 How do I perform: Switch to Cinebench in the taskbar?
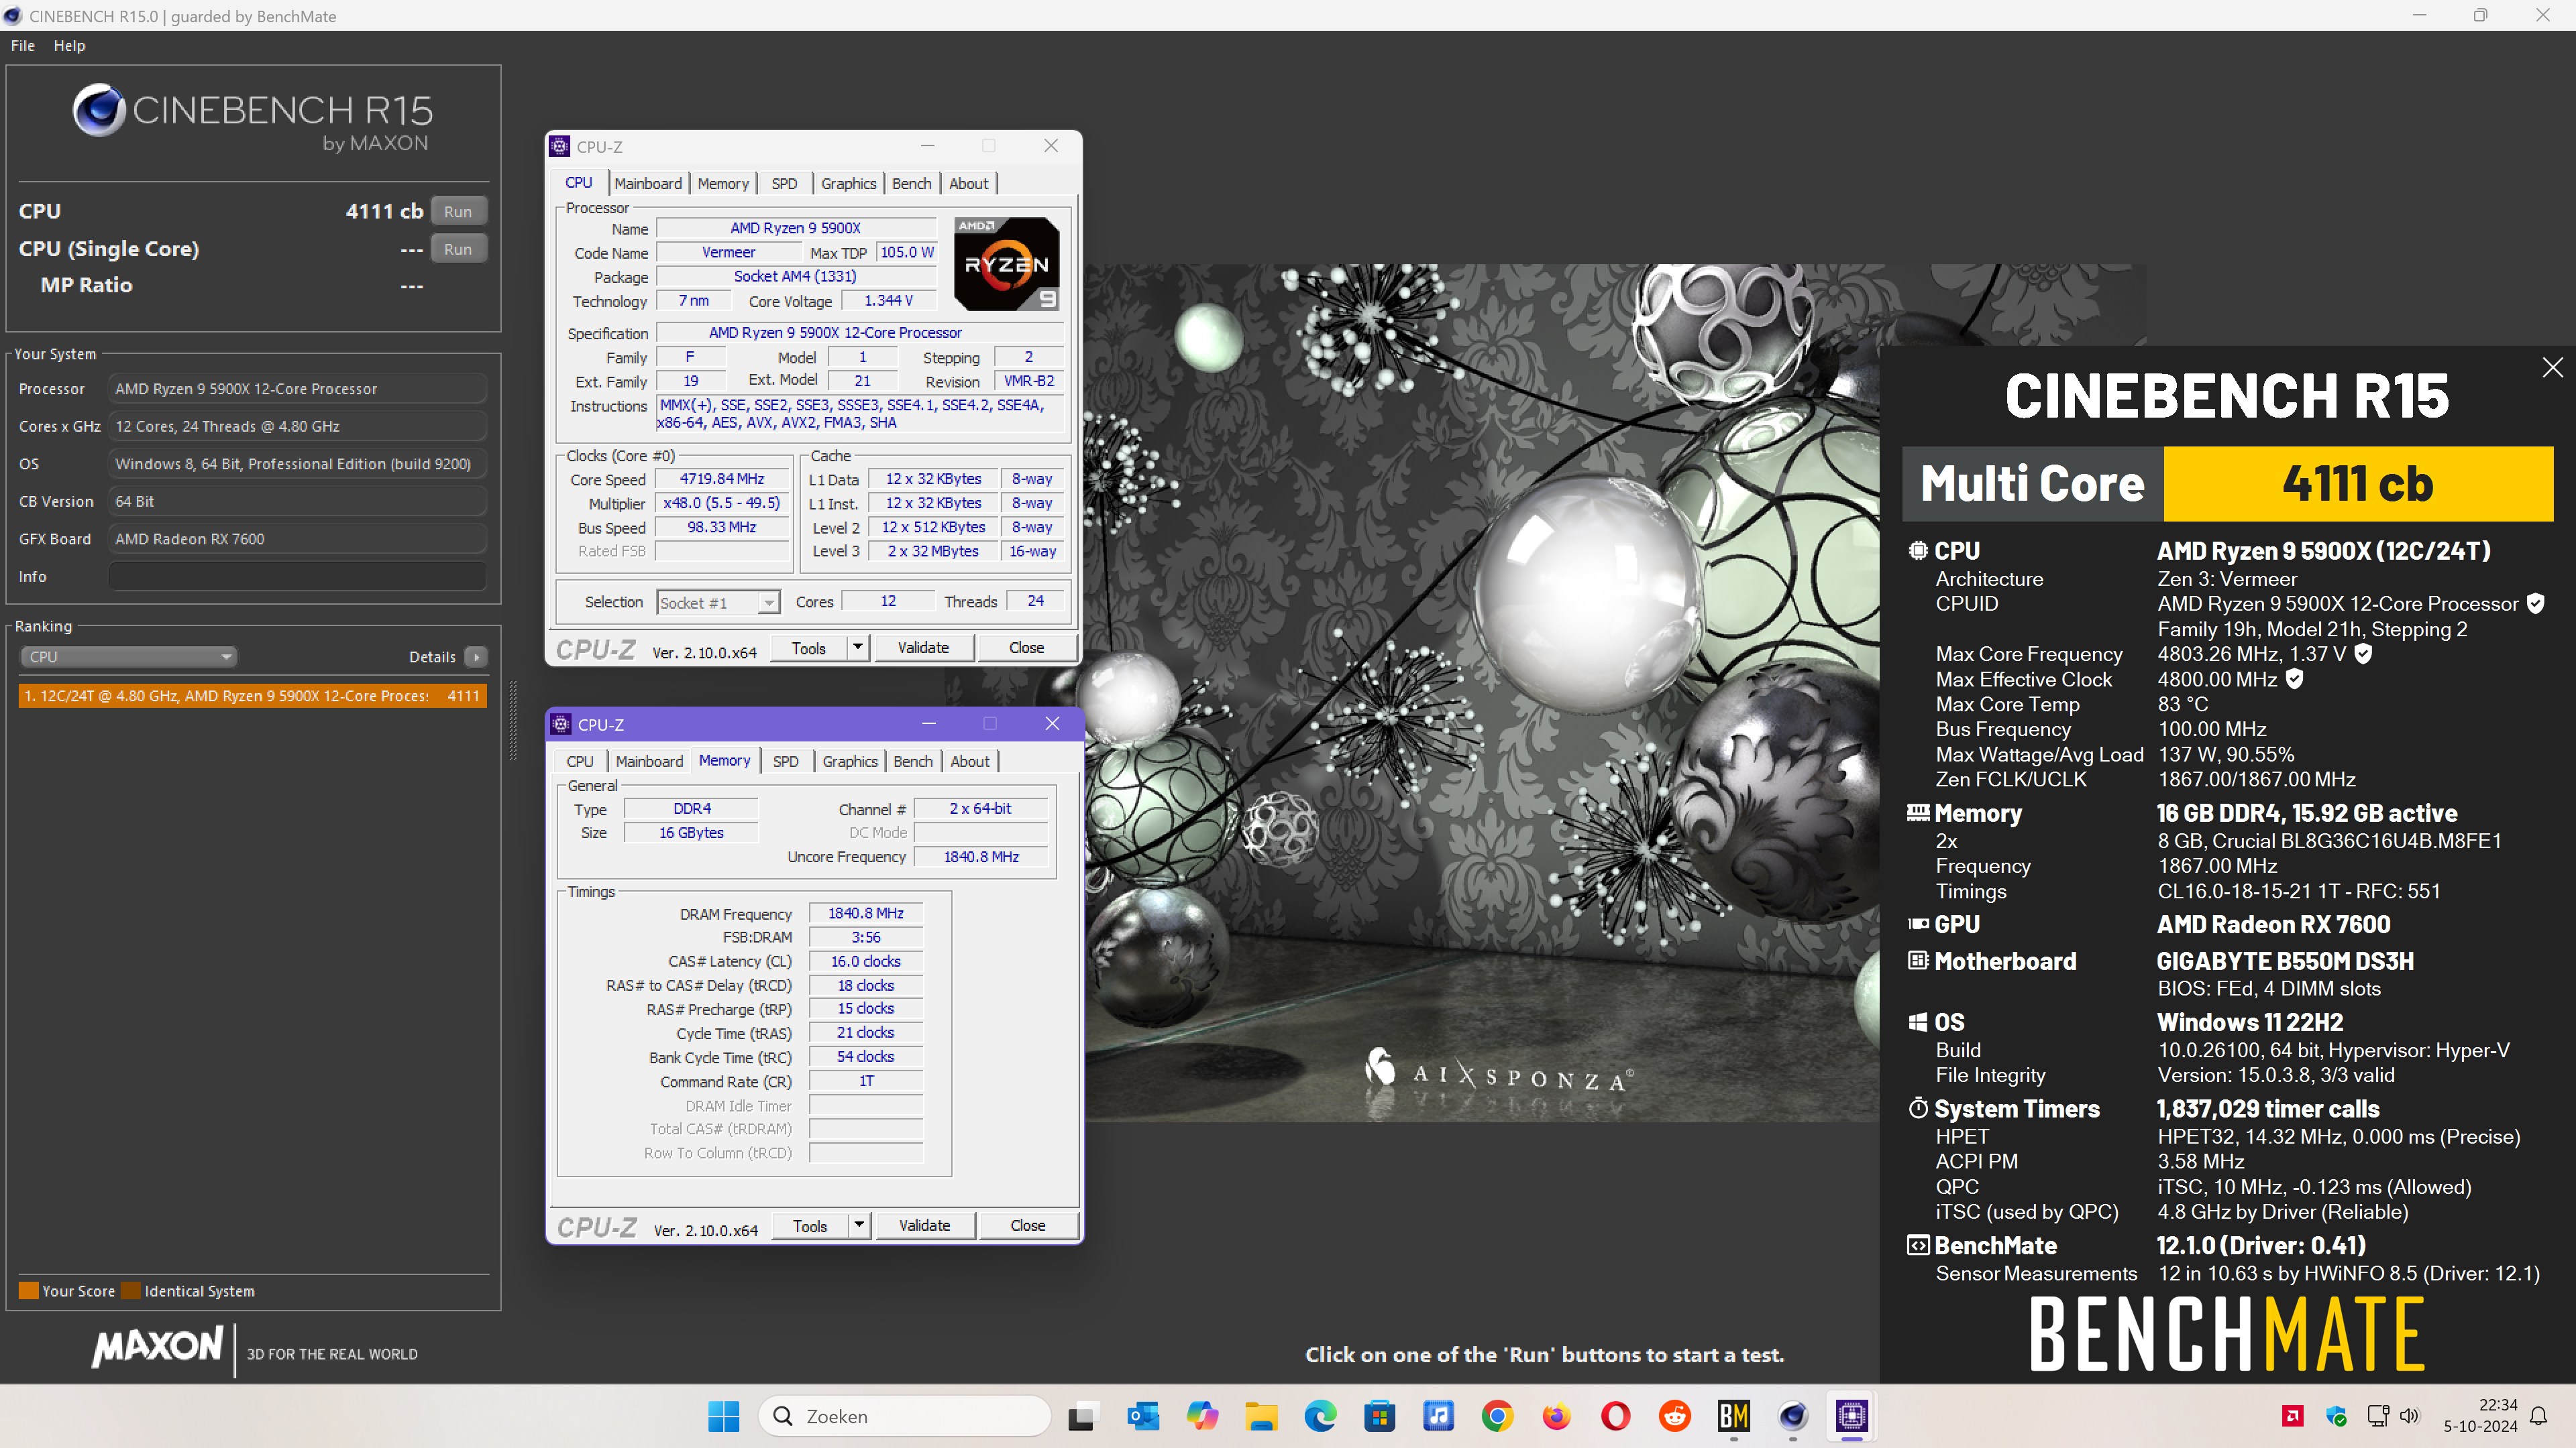[1793, 1416]
